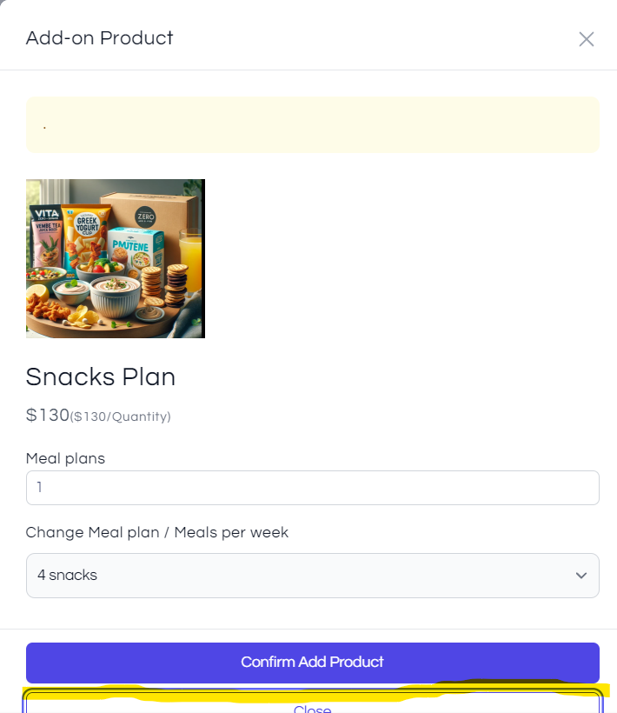
Task: Click the $130 price text
Action: click(47, 415)
